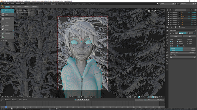Move Mirror modifier down the stack
The width and height of the screenshot is (197, 110).
coord(192,33)
